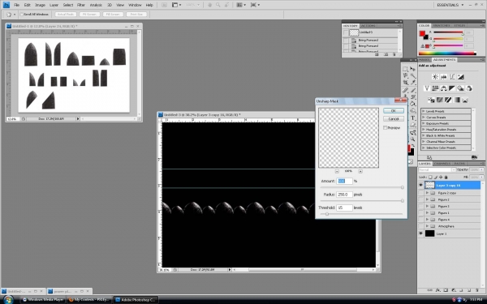Add a Vibrance adjustment

pyautogui.click(x=427, y=88)
